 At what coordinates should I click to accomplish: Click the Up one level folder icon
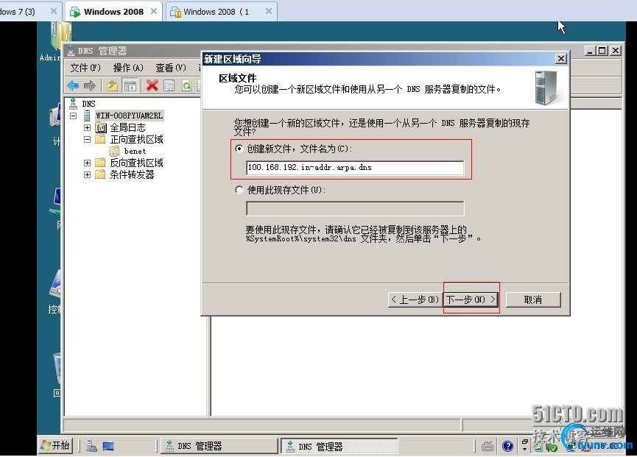(x=112, y=85)
